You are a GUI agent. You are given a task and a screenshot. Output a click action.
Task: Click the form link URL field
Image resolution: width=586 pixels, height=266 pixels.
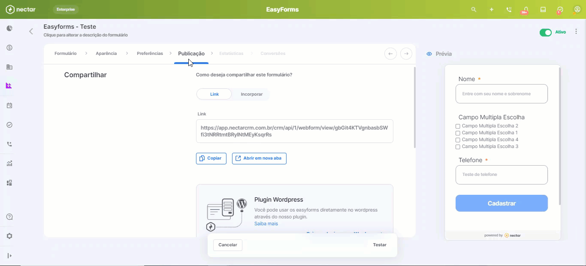click(295, 131)
